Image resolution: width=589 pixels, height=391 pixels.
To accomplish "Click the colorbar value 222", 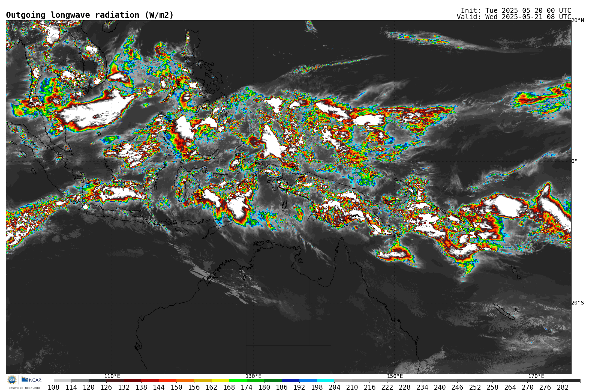I will coord(387,387).
